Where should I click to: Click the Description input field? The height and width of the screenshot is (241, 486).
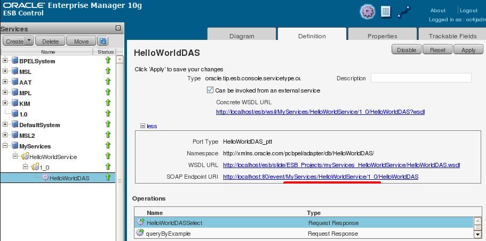421,78
